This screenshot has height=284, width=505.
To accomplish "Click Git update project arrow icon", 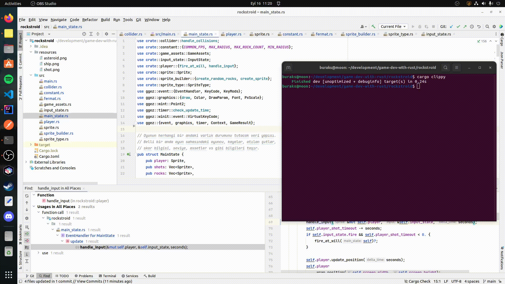I will tap(452, 27).
